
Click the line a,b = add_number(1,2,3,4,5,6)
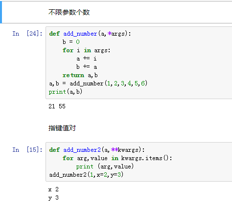(98, 83)
